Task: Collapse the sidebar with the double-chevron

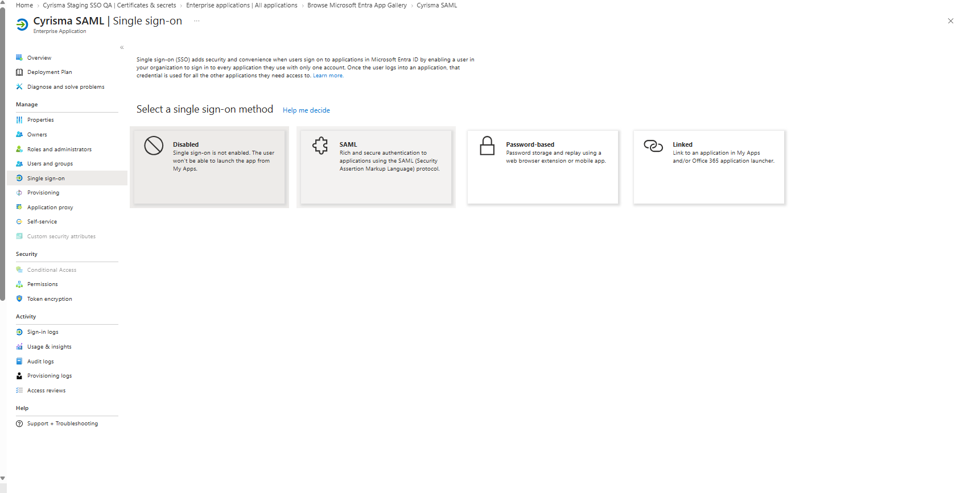Action: click(122, 48)
